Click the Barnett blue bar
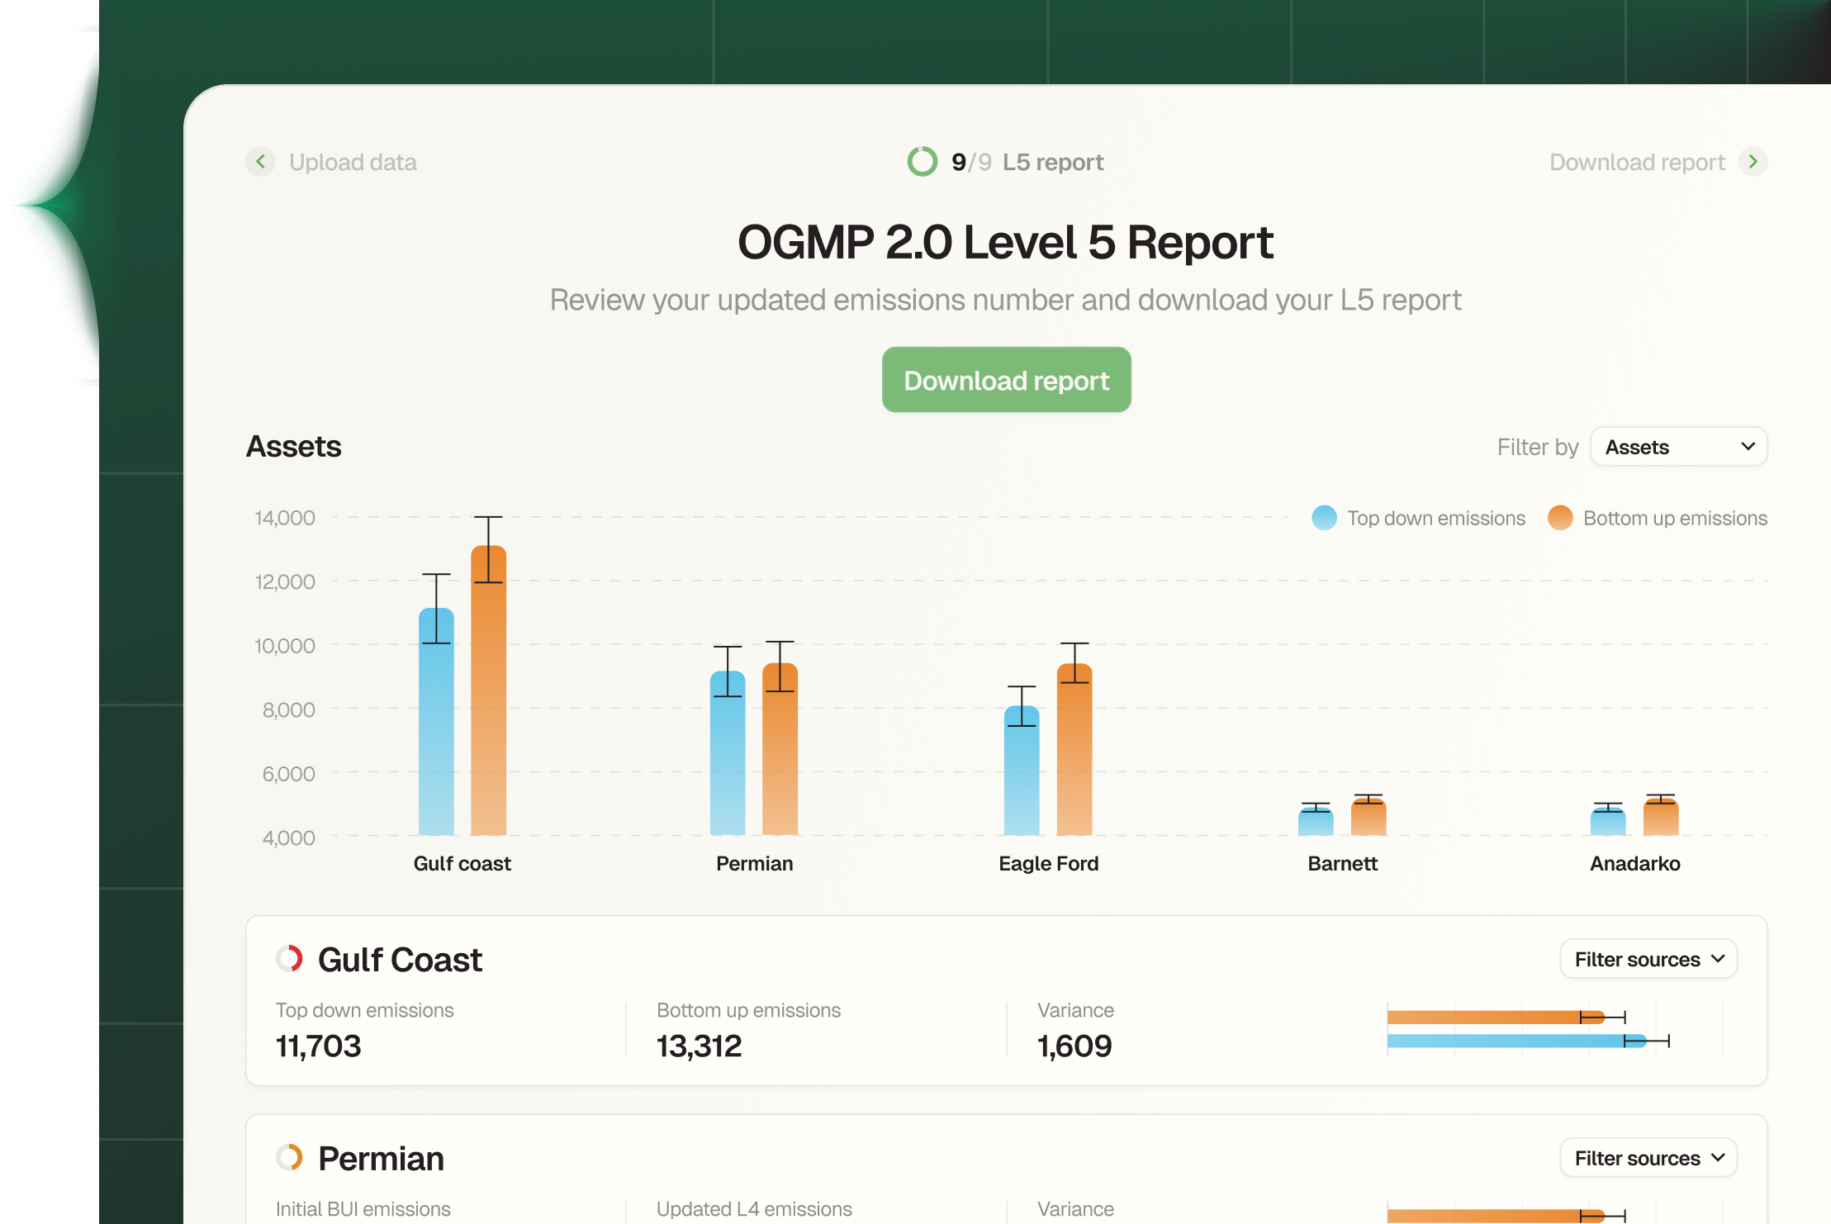This screenshot has width=1831, height=1224. click(x=1316, y=822)
